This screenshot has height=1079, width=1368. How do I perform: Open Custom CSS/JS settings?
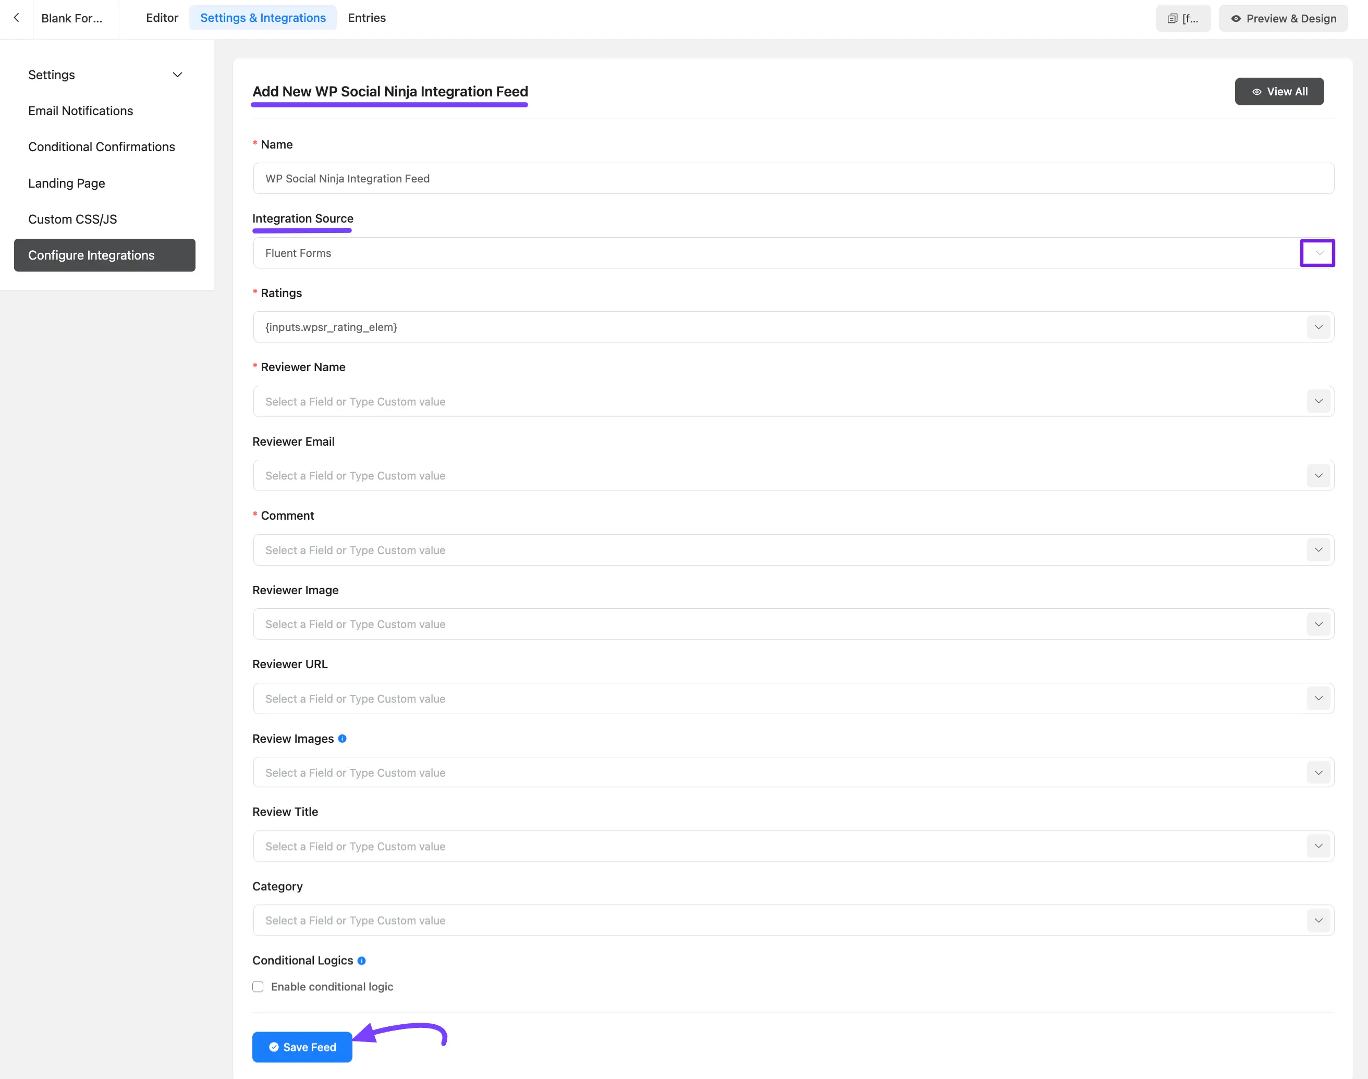(x=72, y=219)
